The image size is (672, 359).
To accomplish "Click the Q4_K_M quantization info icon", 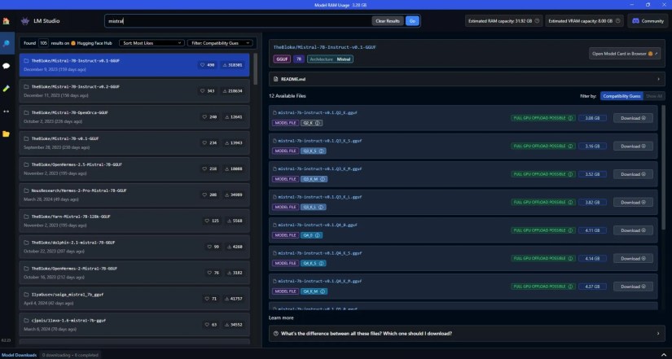I will click(x=323, y=291).
